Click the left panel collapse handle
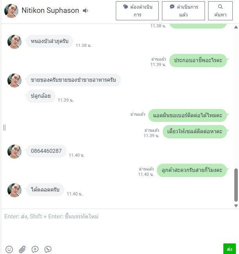This screenshot has height=254, width=239. (4, 128)
